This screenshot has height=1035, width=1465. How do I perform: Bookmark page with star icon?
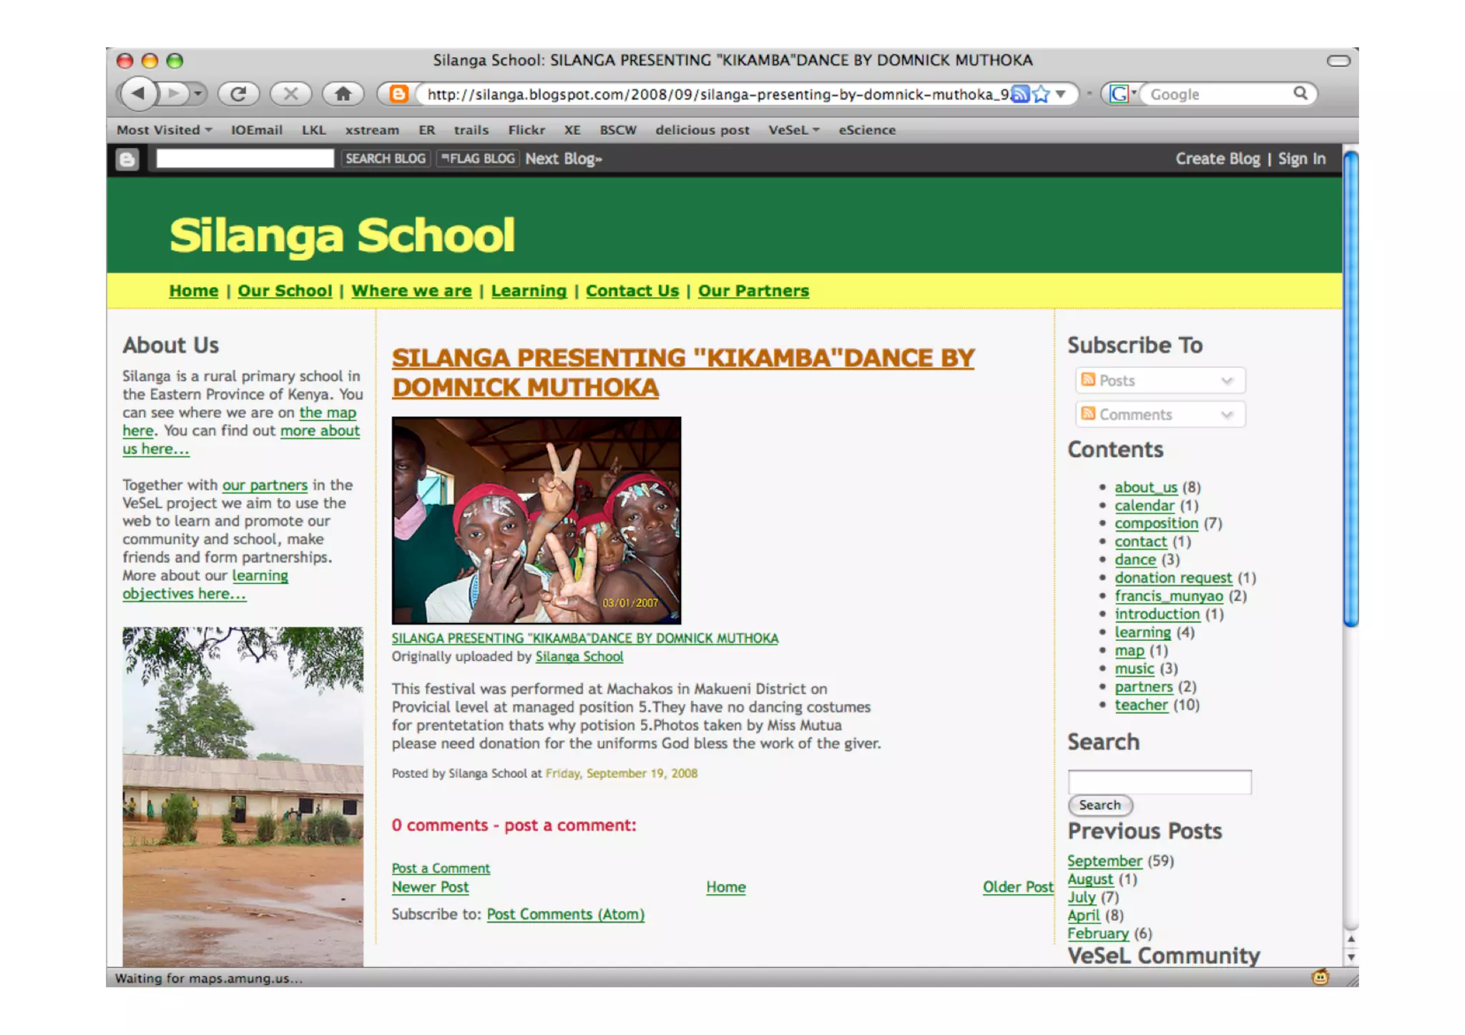(x=1042, y=94)
